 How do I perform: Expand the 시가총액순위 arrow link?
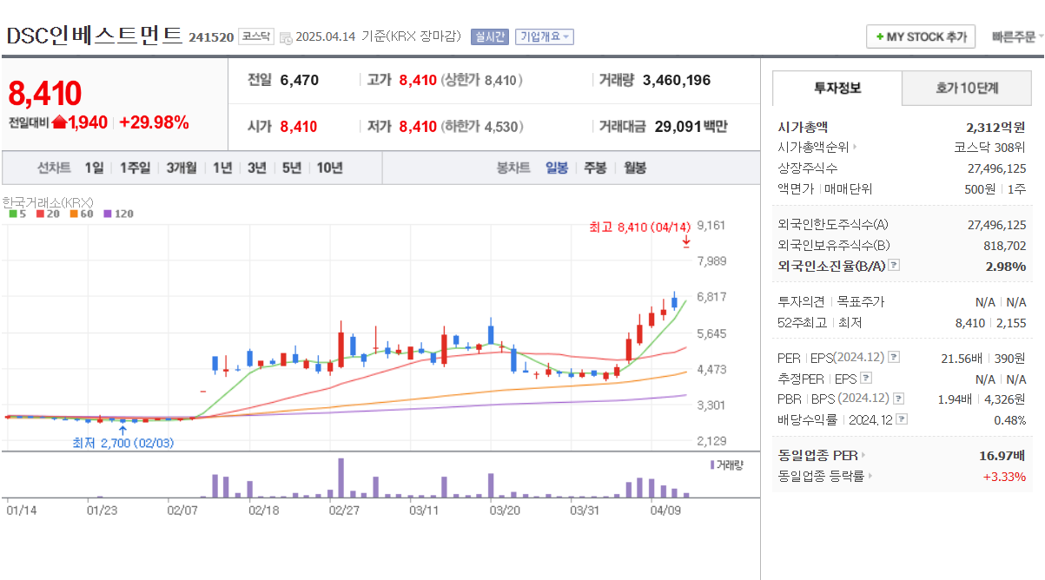point(855,148)
